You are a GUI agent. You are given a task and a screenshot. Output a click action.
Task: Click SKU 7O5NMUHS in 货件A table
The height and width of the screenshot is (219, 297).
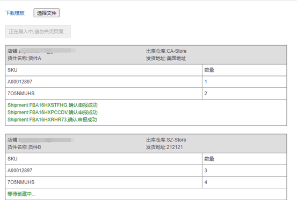21,94
